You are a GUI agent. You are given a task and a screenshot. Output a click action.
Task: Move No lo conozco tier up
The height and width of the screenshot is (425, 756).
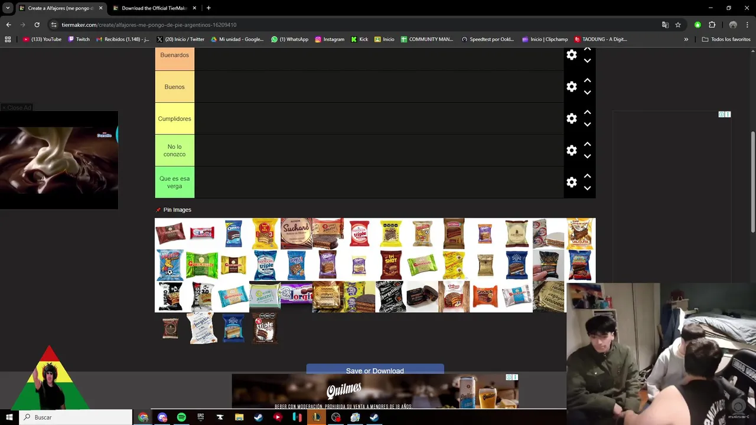pos(587,144)
